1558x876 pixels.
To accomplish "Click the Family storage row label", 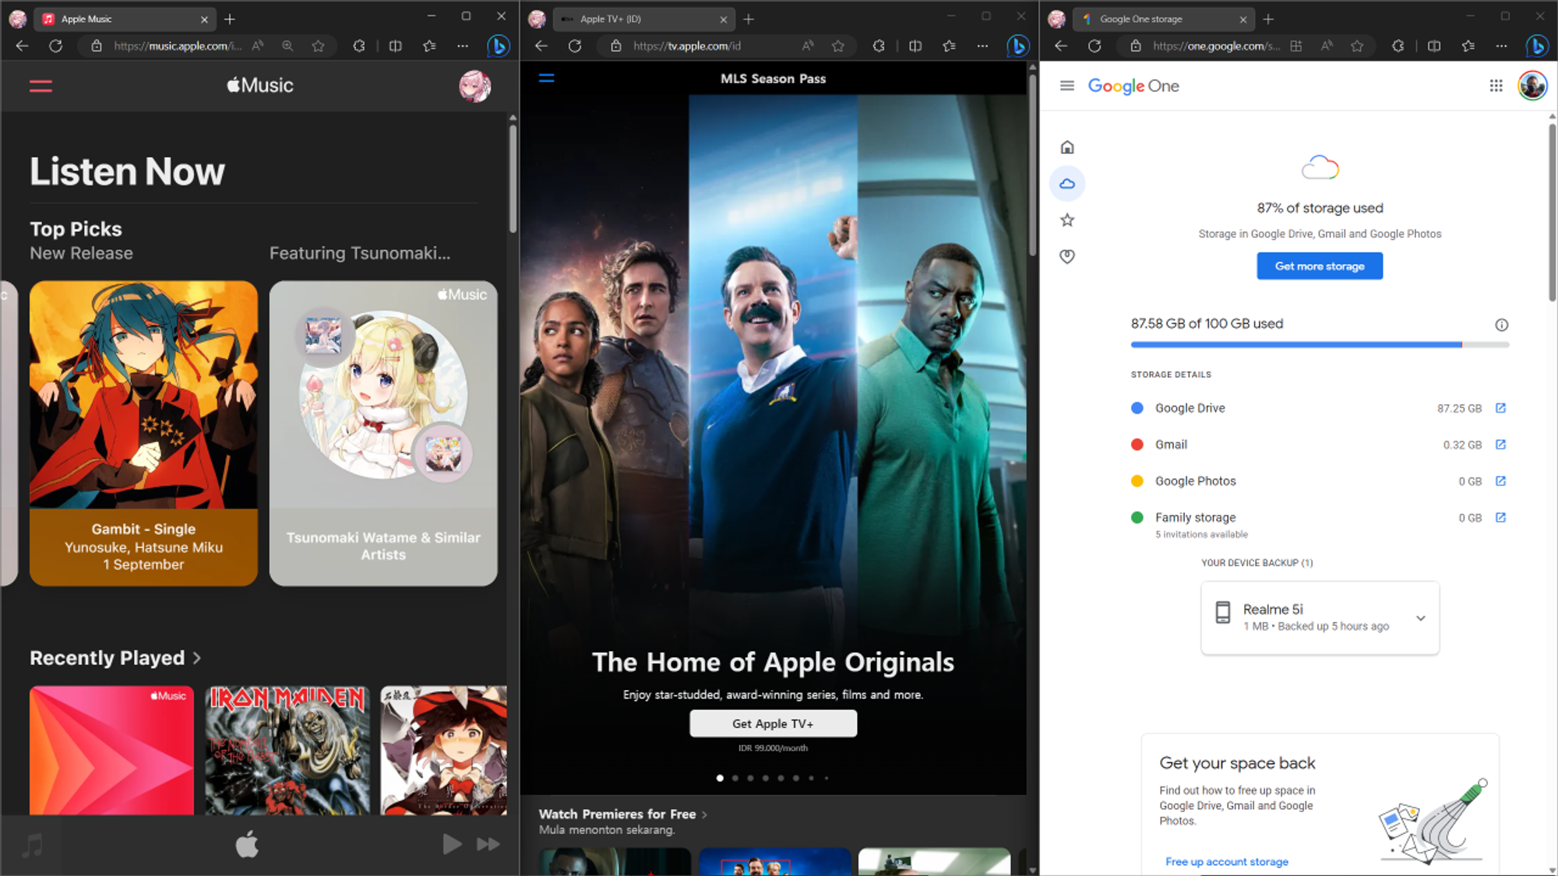I will click(x=1195, y=518).
